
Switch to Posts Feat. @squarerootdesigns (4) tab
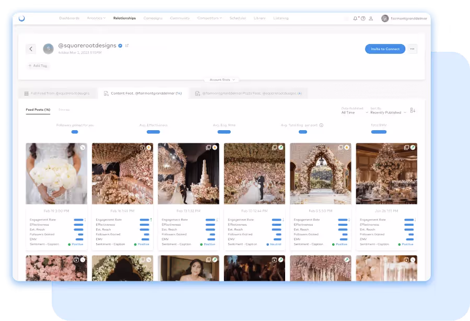[249, 93]
